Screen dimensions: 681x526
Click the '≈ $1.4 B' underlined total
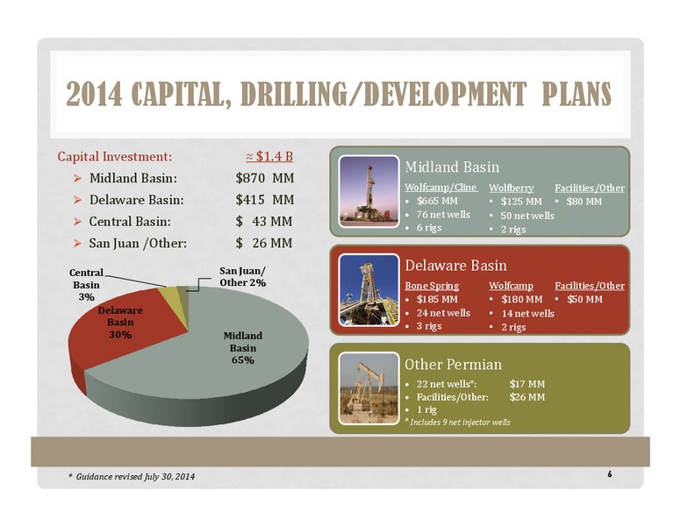[x=269, y=156]
